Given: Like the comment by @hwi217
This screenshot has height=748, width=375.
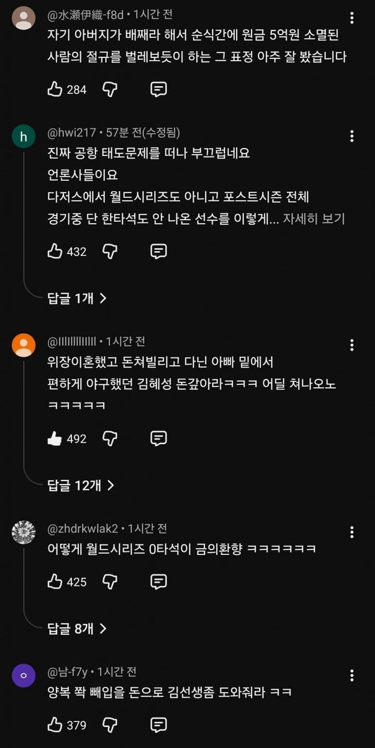Looking at the screenshot, I should (55, 252).
